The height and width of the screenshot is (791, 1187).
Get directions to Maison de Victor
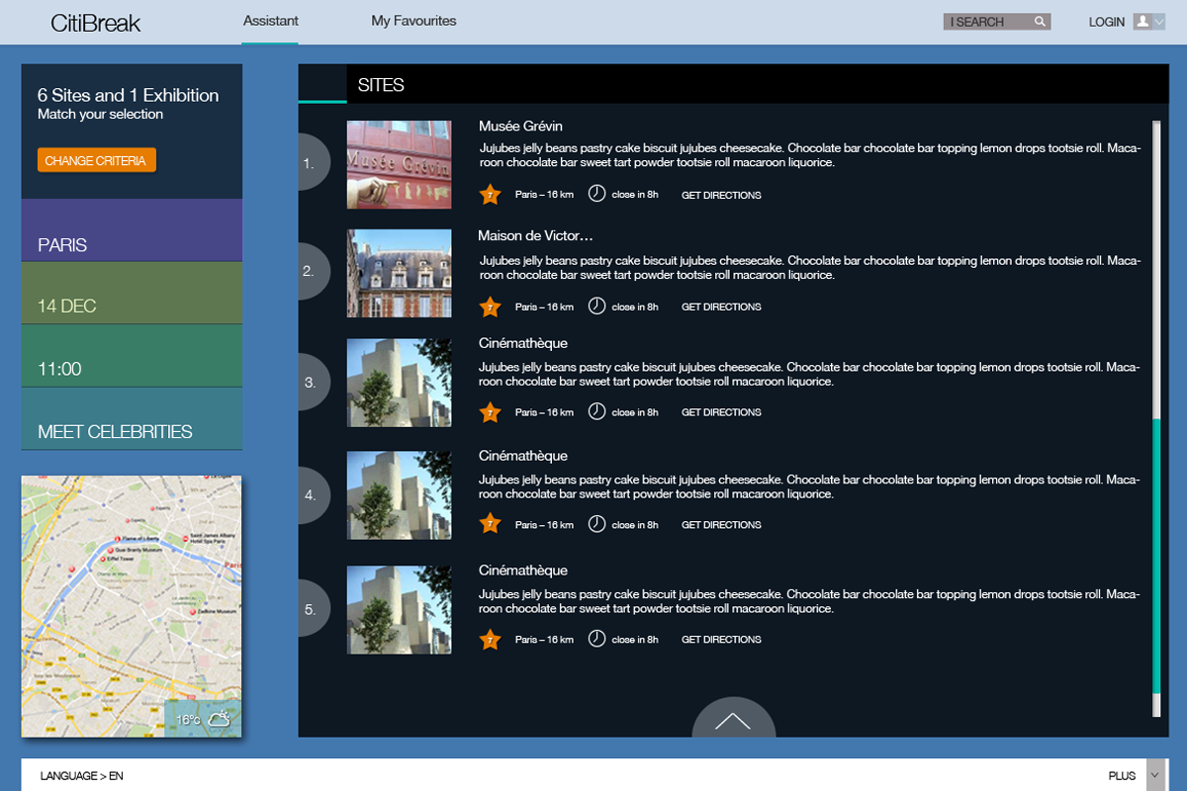tap(721, 308)
